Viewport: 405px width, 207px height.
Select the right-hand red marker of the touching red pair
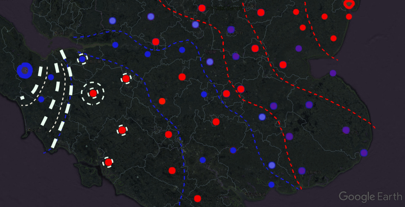[x=241, y=89]
